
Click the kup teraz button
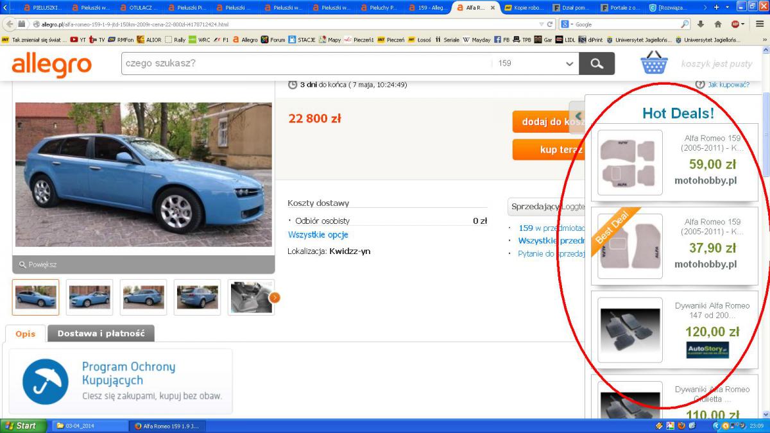(x=549, y=149)
